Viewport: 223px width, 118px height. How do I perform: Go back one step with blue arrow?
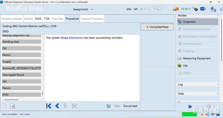[57, 106]
